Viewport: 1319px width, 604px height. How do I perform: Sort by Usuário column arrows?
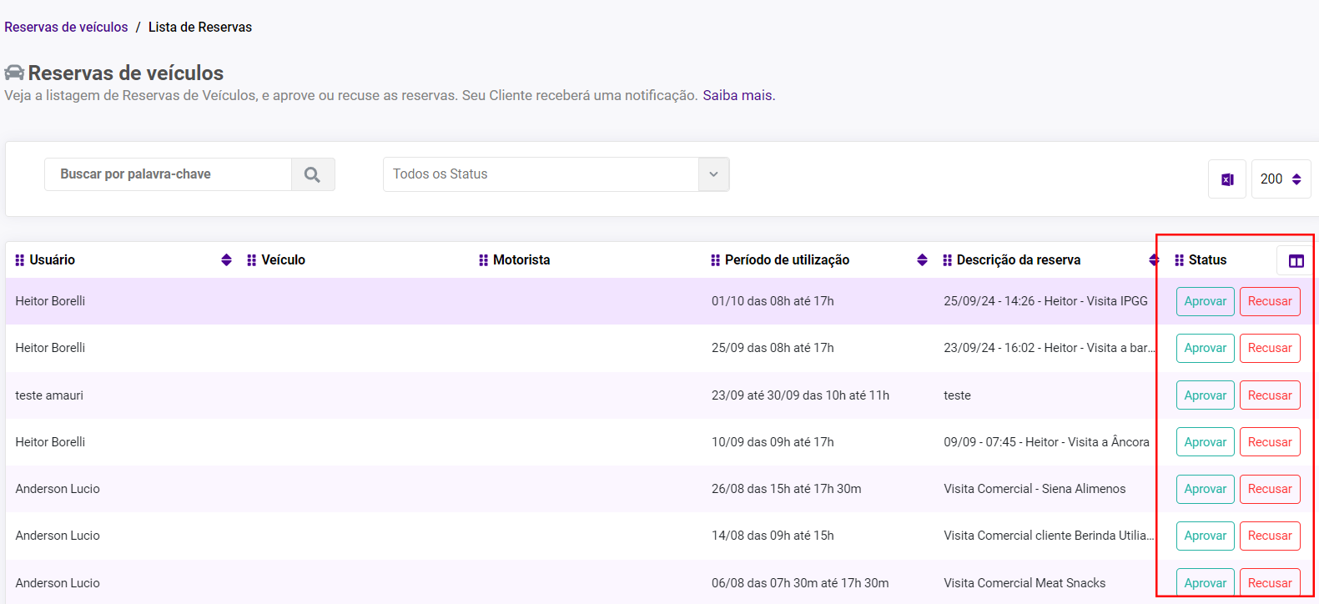226,260
